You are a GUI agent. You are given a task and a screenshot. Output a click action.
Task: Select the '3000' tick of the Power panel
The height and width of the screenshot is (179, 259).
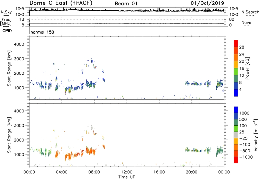click(19, 59)
